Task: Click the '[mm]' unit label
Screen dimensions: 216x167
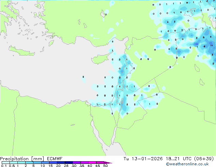Action: coord(38,159)
